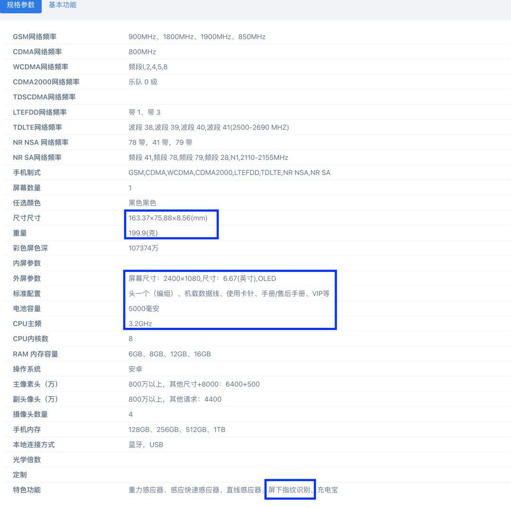511x508 pixels.
Task: Select the NR SA网络频率 row label
Action: [x=36, y=158]
